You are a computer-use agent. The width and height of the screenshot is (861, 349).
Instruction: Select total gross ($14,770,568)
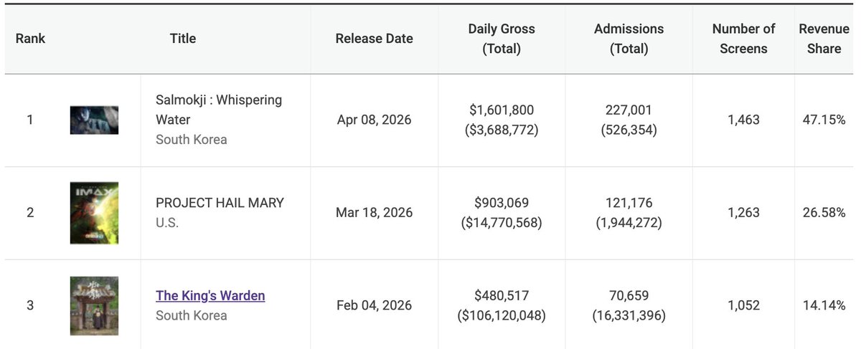pyautogui.click(x=502, y=223)
